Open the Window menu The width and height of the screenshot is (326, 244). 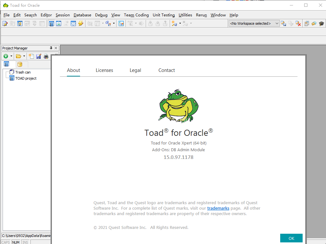pos(218,15)
